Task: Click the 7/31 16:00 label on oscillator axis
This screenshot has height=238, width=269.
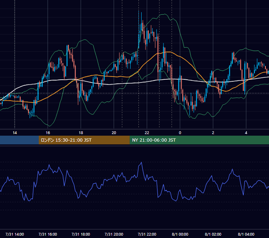Action: click(x=48, y=234)
